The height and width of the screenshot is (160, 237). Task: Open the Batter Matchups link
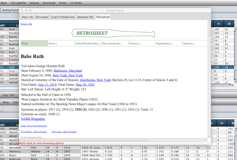[64, 132]
